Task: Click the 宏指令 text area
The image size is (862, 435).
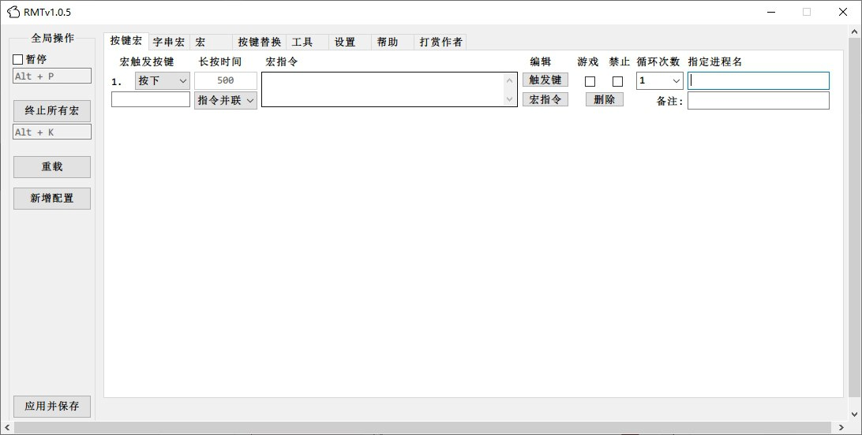Action: tap(389, 89)
